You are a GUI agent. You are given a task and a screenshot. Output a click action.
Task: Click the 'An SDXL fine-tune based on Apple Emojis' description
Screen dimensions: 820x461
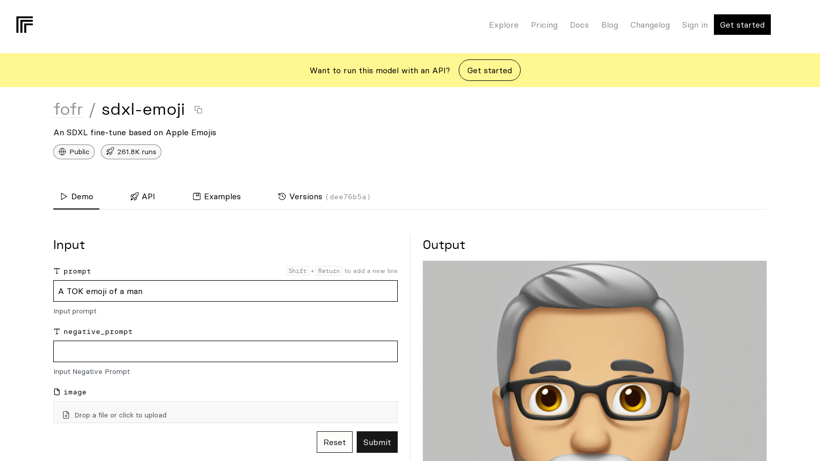pyautogui.click(x=135, y=133)
